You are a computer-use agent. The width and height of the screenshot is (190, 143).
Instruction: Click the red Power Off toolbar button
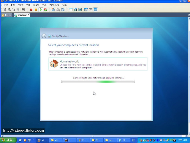tap(31, 10)
